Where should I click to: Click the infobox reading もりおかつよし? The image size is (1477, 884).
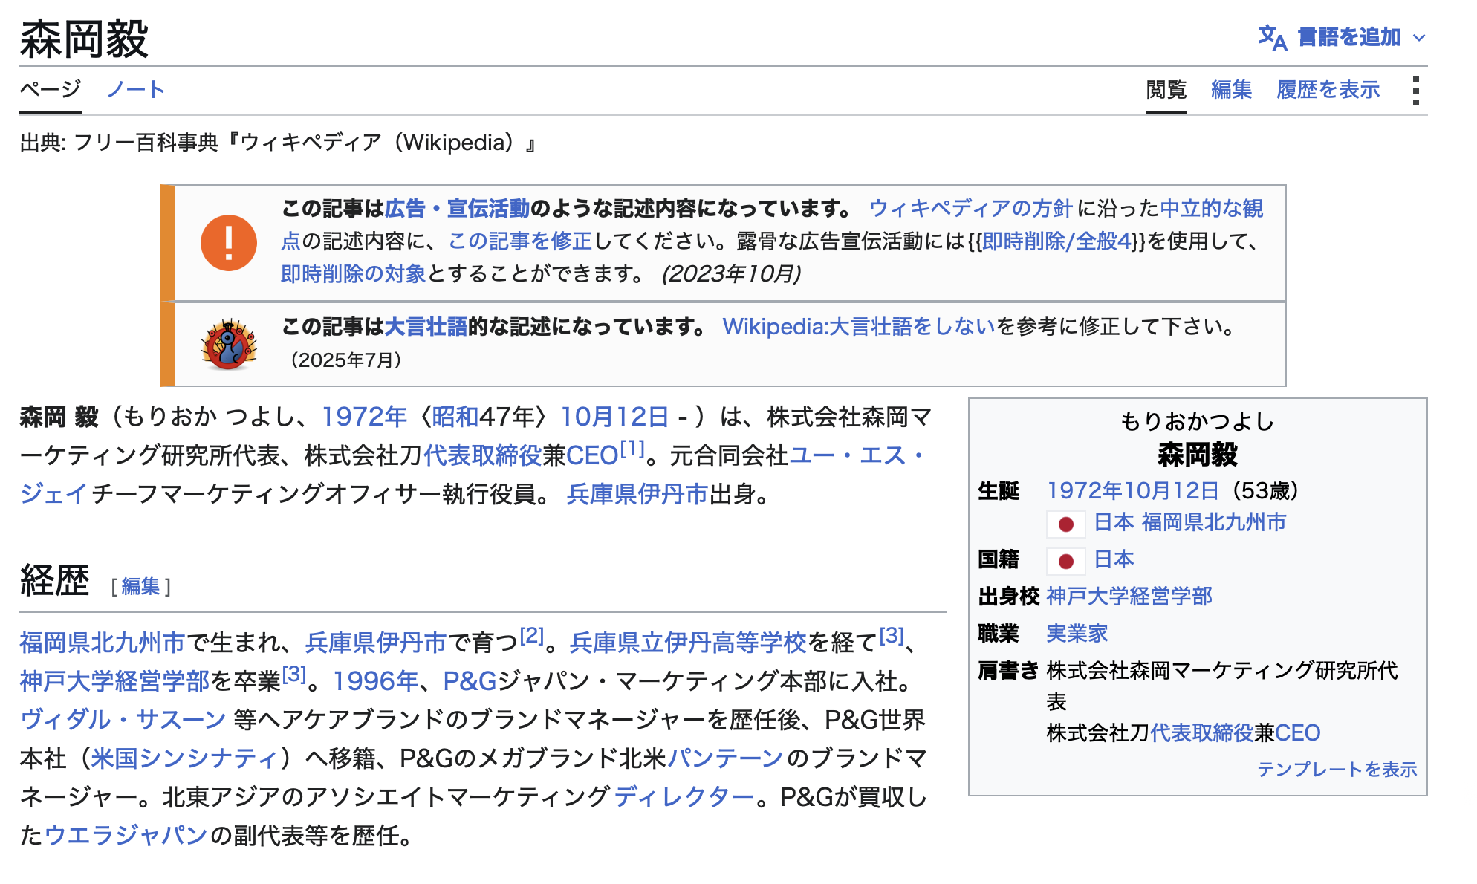point(1198,422)
